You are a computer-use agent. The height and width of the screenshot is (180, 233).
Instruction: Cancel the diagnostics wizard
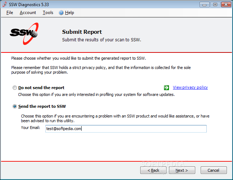[214, 170]
